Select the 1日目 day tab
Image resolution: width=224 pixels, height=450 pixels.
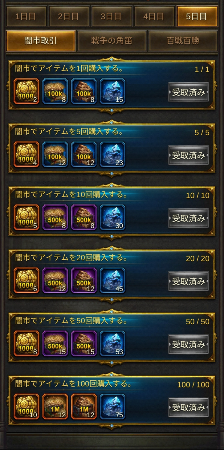pyautogui.click(x=26, y=16)
